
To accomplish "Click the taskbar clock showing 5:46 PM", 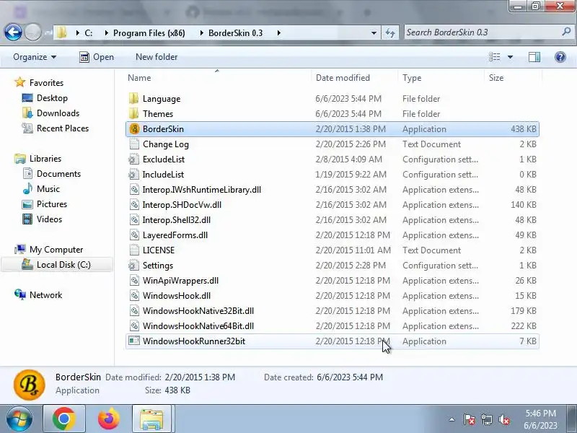I will tap(540, 413).
